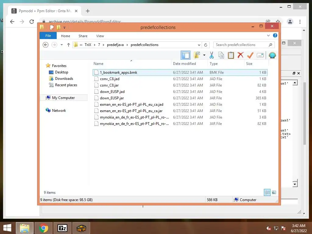Image resolution: width=312 pixels, height=234 pixels.
Task: Click the orange checkmark icon
Action: click(x=250, y=55)
